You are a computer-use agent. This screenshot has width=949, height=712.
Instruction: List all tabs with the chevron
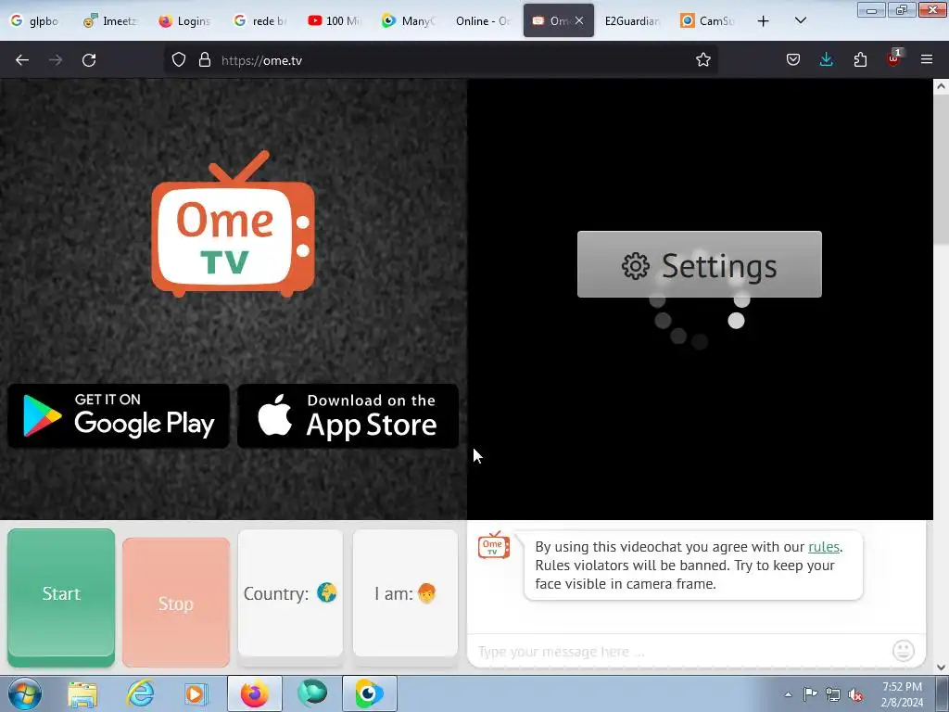tap(800, 20)
